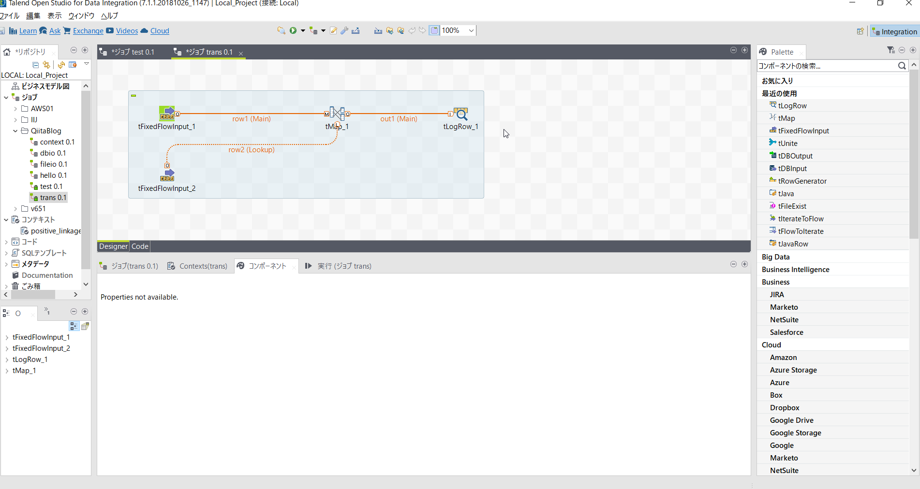Open the Exchange link
The height and width of the screenshot is (489, 920).
88,30
